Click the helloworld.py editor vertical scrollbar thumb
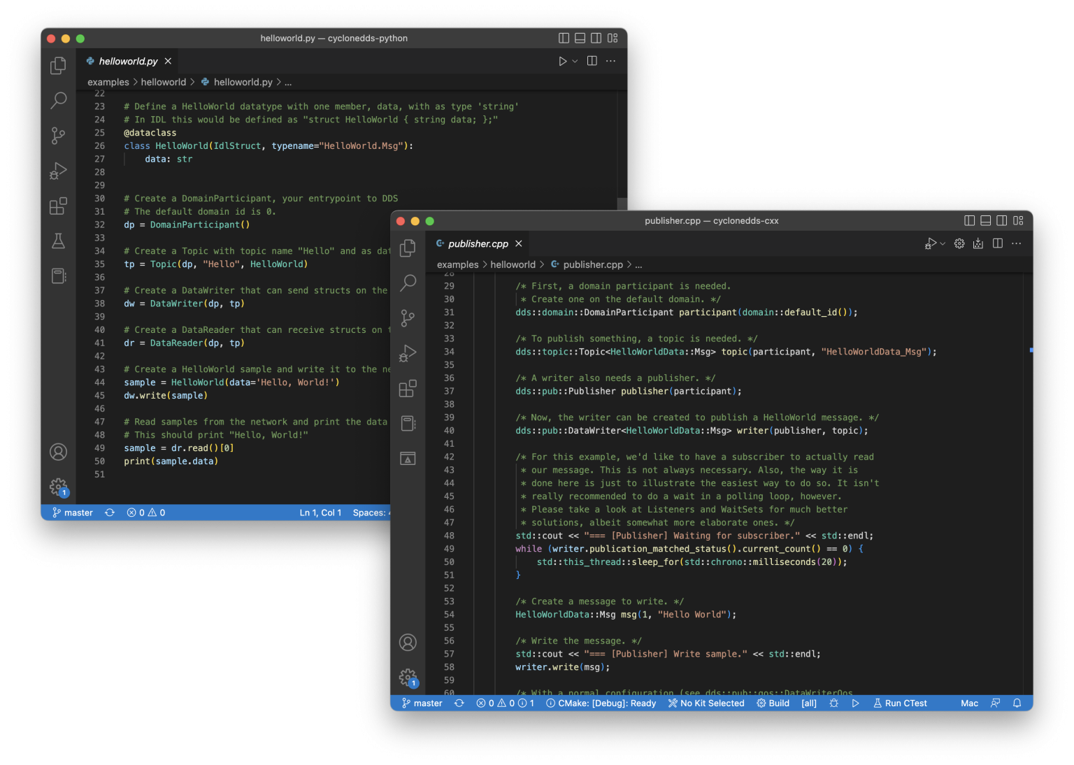This screenshot has height=765, width=1074. click(x=622, y=203)
